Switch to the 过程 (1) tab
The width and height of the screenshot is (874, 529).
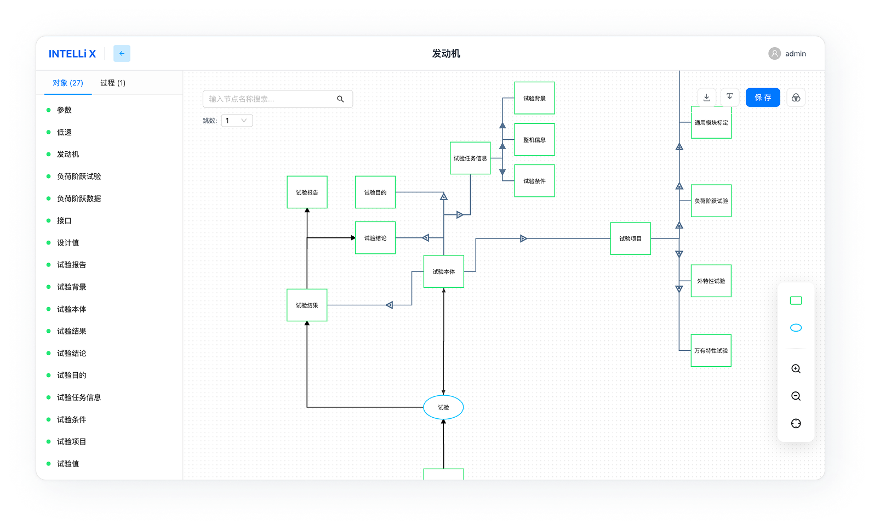[x=113, y=83]
